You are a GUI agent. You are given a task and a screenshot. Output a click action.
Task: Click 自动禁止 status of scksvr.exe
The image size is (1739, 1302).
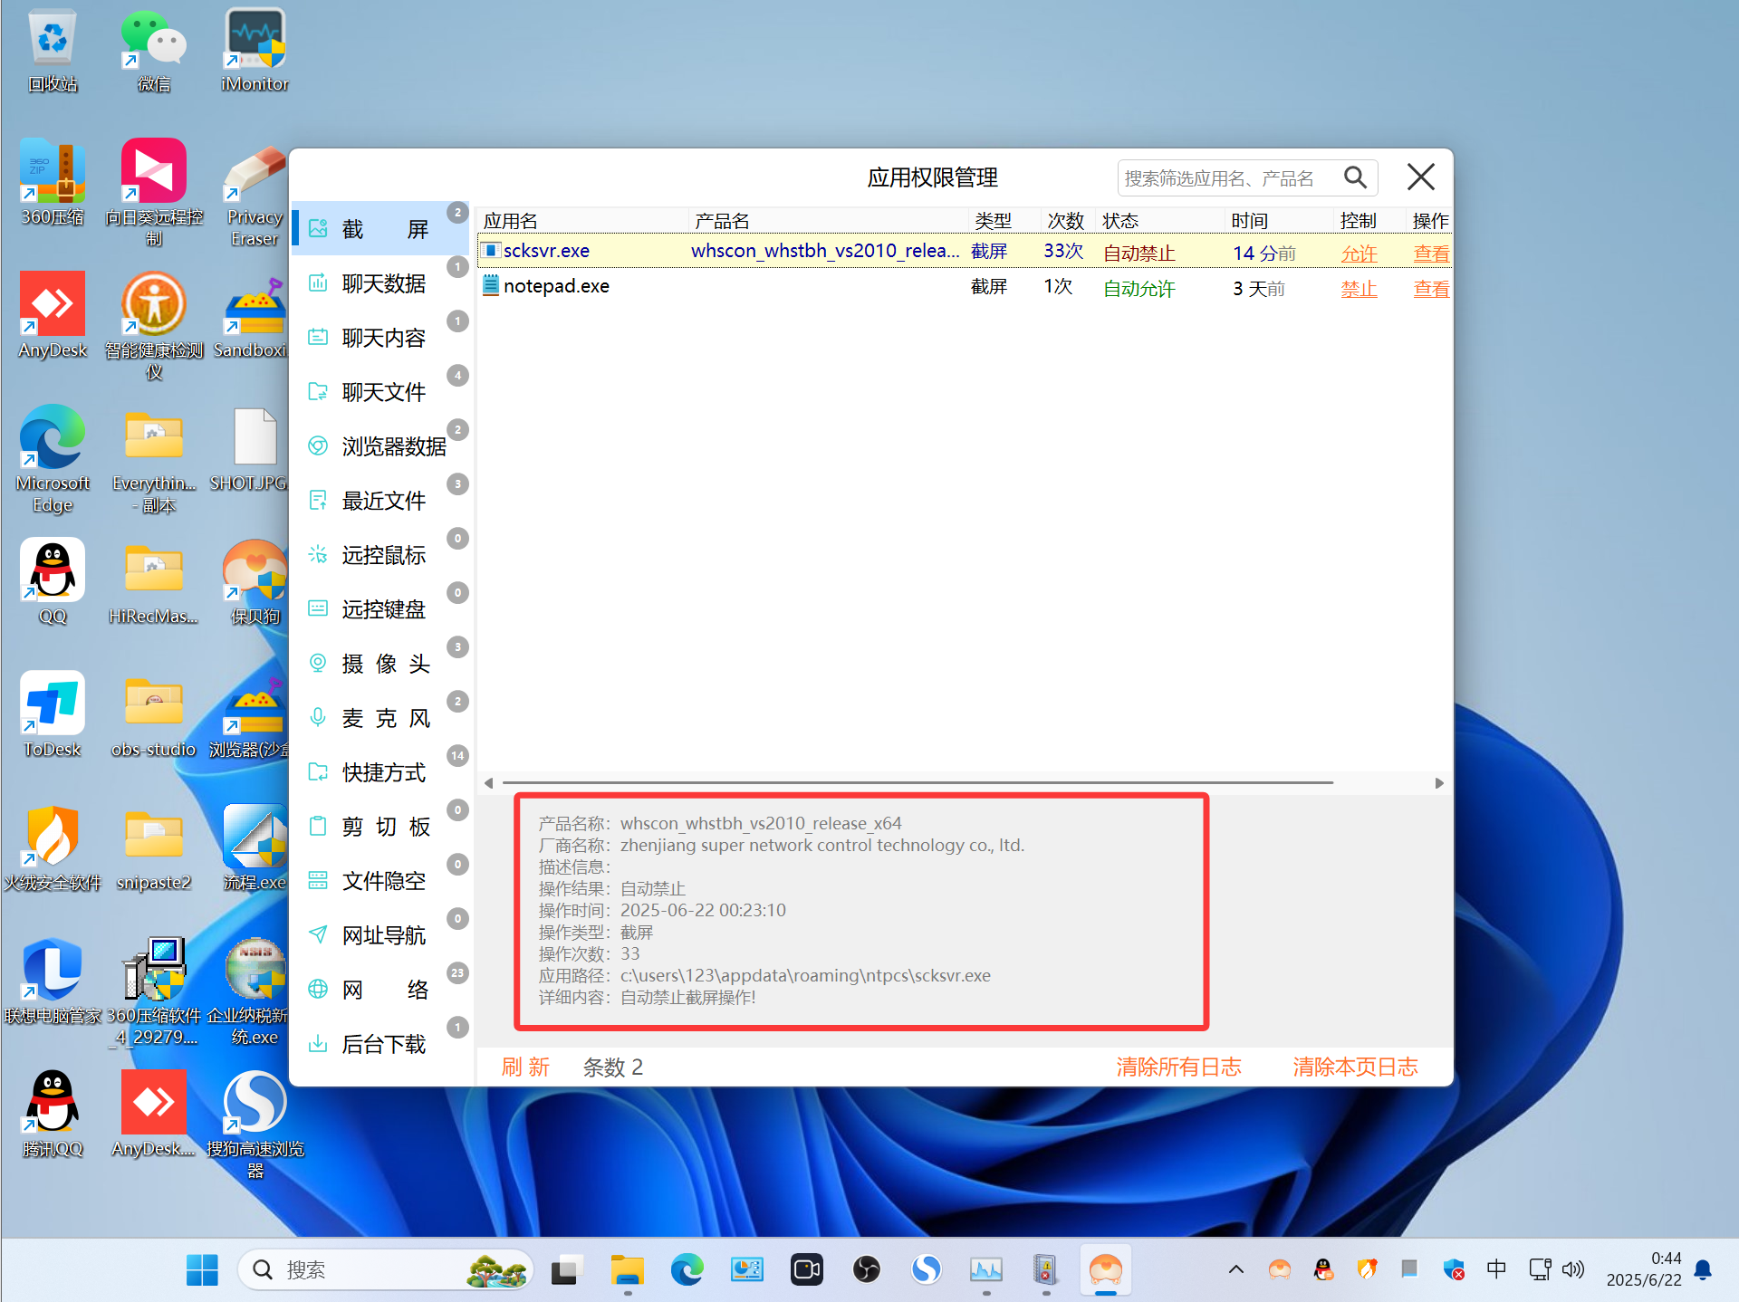pyautogui.click(x=1139, y=254)
